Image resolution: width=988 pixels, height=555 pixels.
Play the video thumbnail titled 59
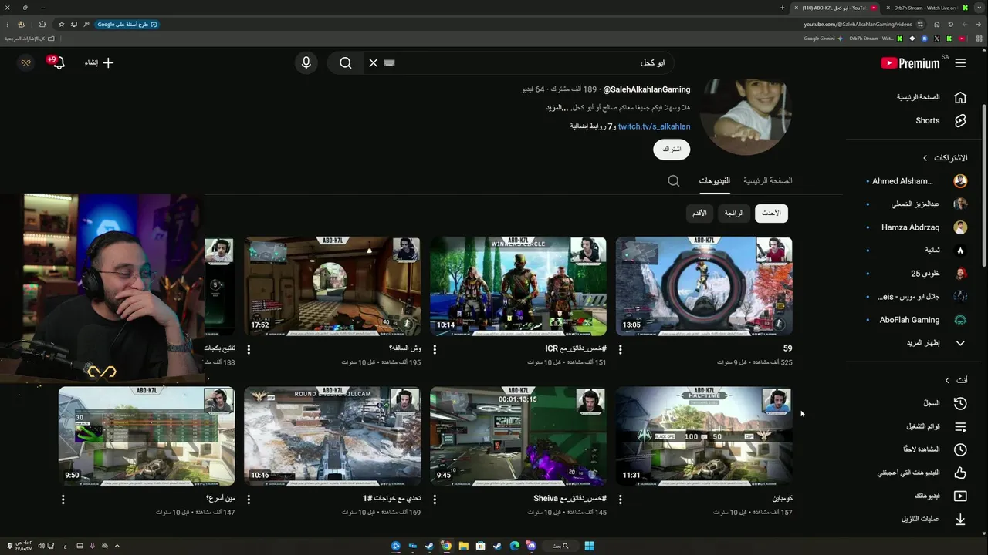point(704,286)
